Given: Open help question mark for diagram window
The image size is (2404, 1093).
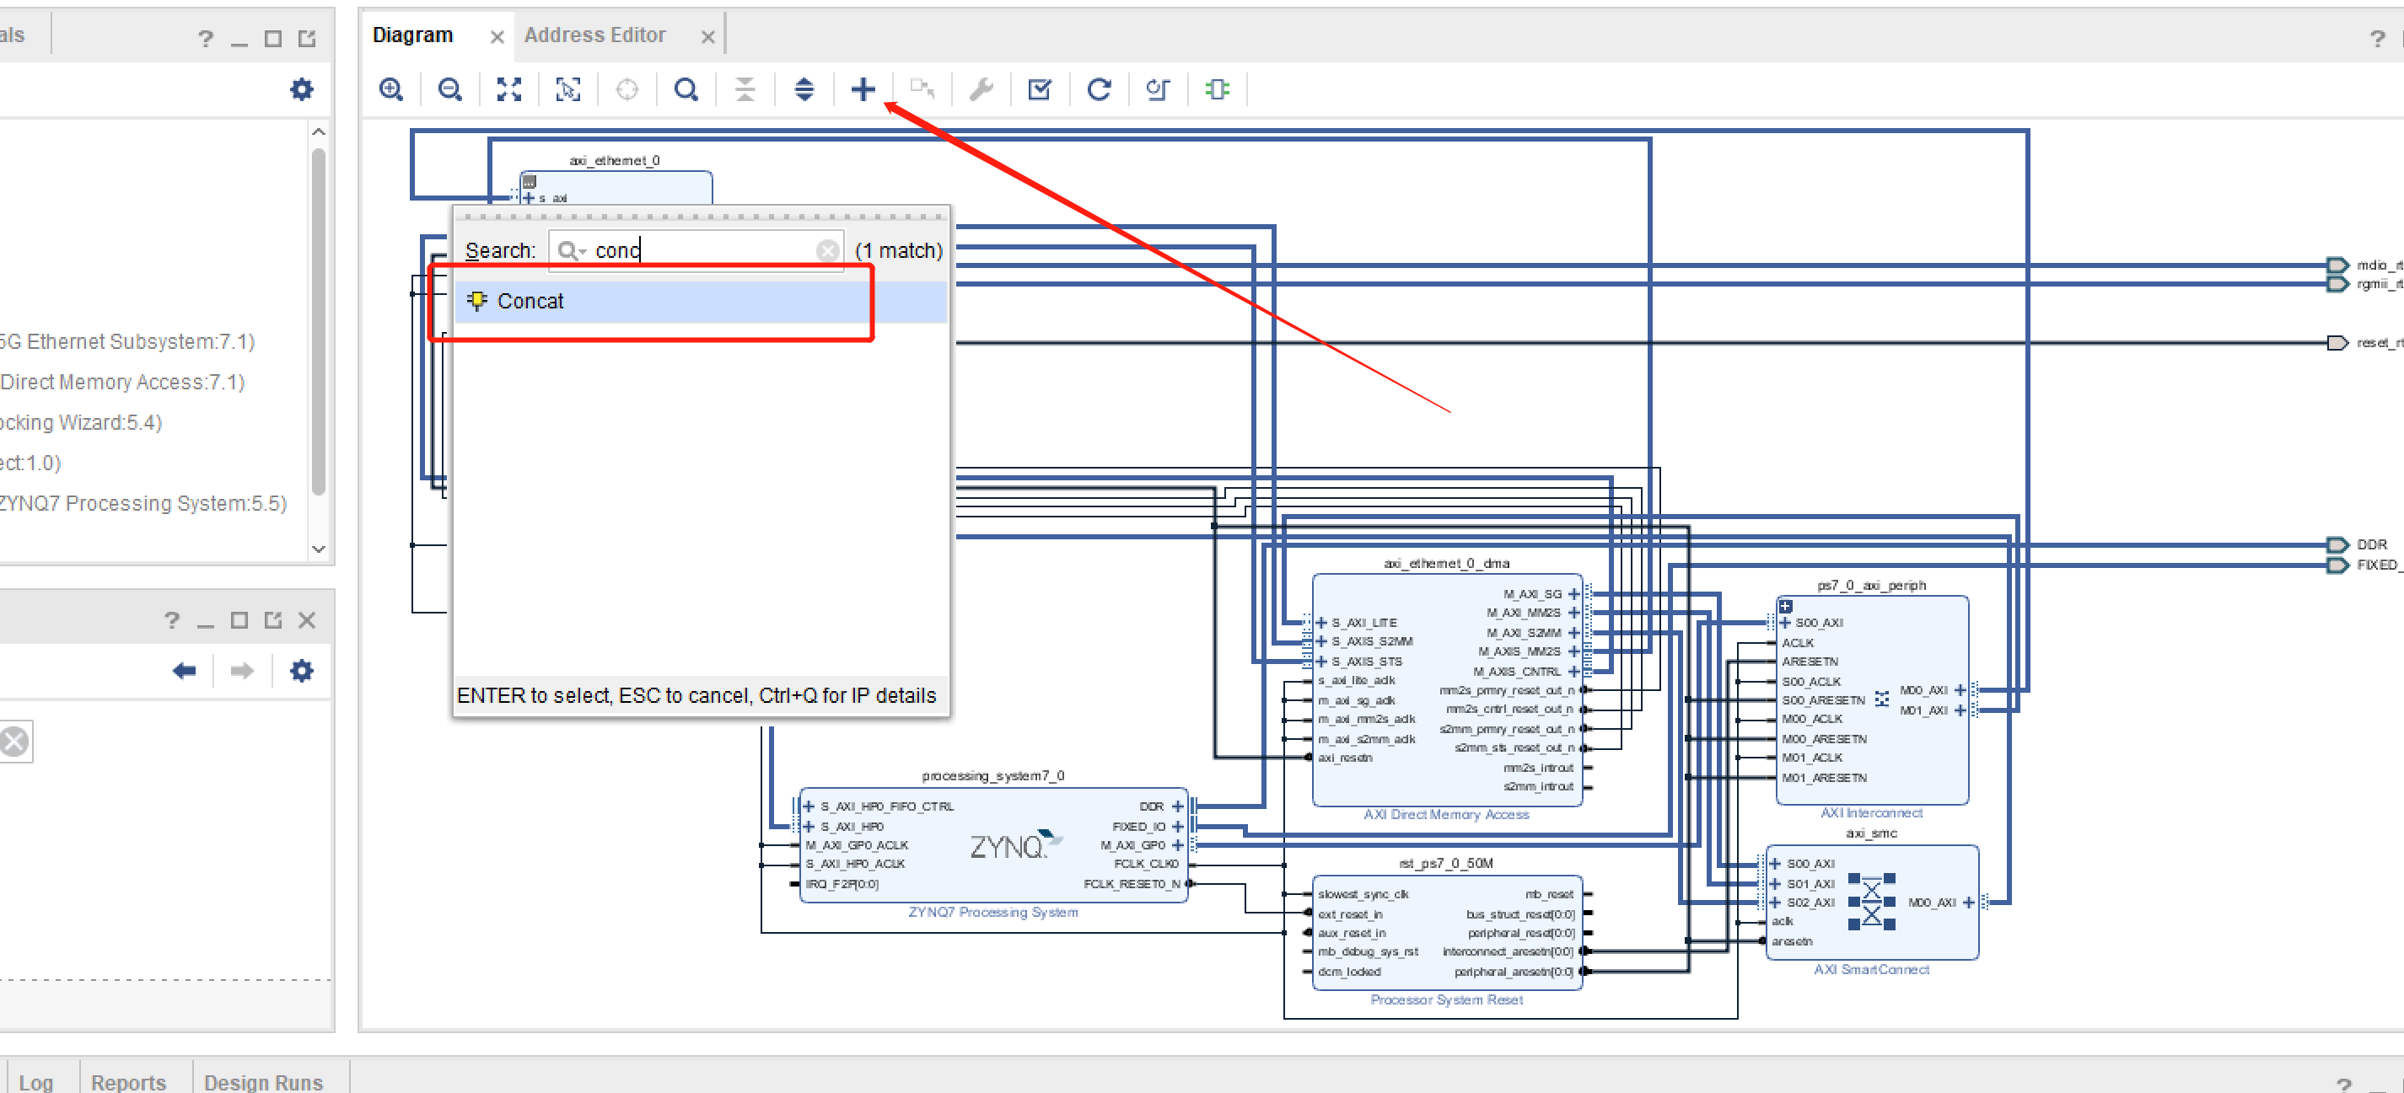Looking at the screenshot, I should click(x=2377, y=38).
